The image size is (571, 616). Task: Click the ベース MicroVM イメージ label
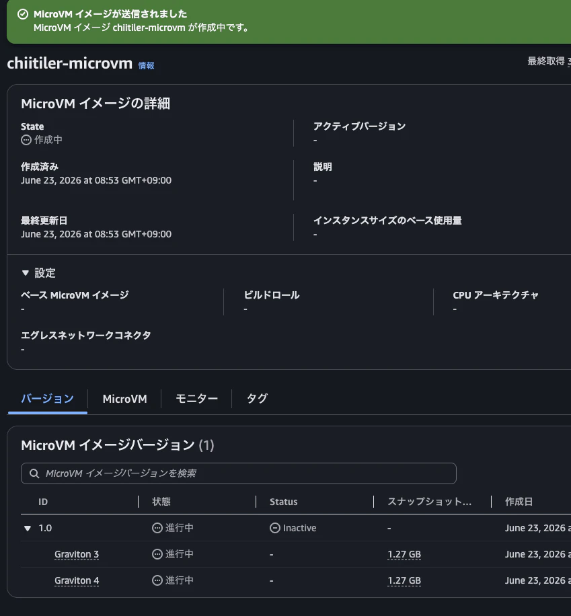[x=75, y=295]
